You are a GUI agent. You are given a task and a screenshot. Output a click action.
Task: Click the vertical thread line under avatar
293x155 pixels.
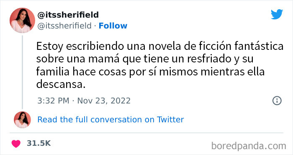(x=23, y=72)
